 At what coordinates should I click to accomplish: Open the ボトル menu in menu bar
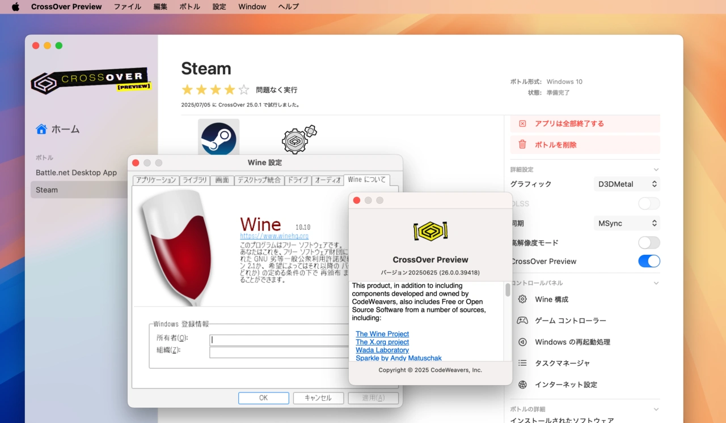189,7
